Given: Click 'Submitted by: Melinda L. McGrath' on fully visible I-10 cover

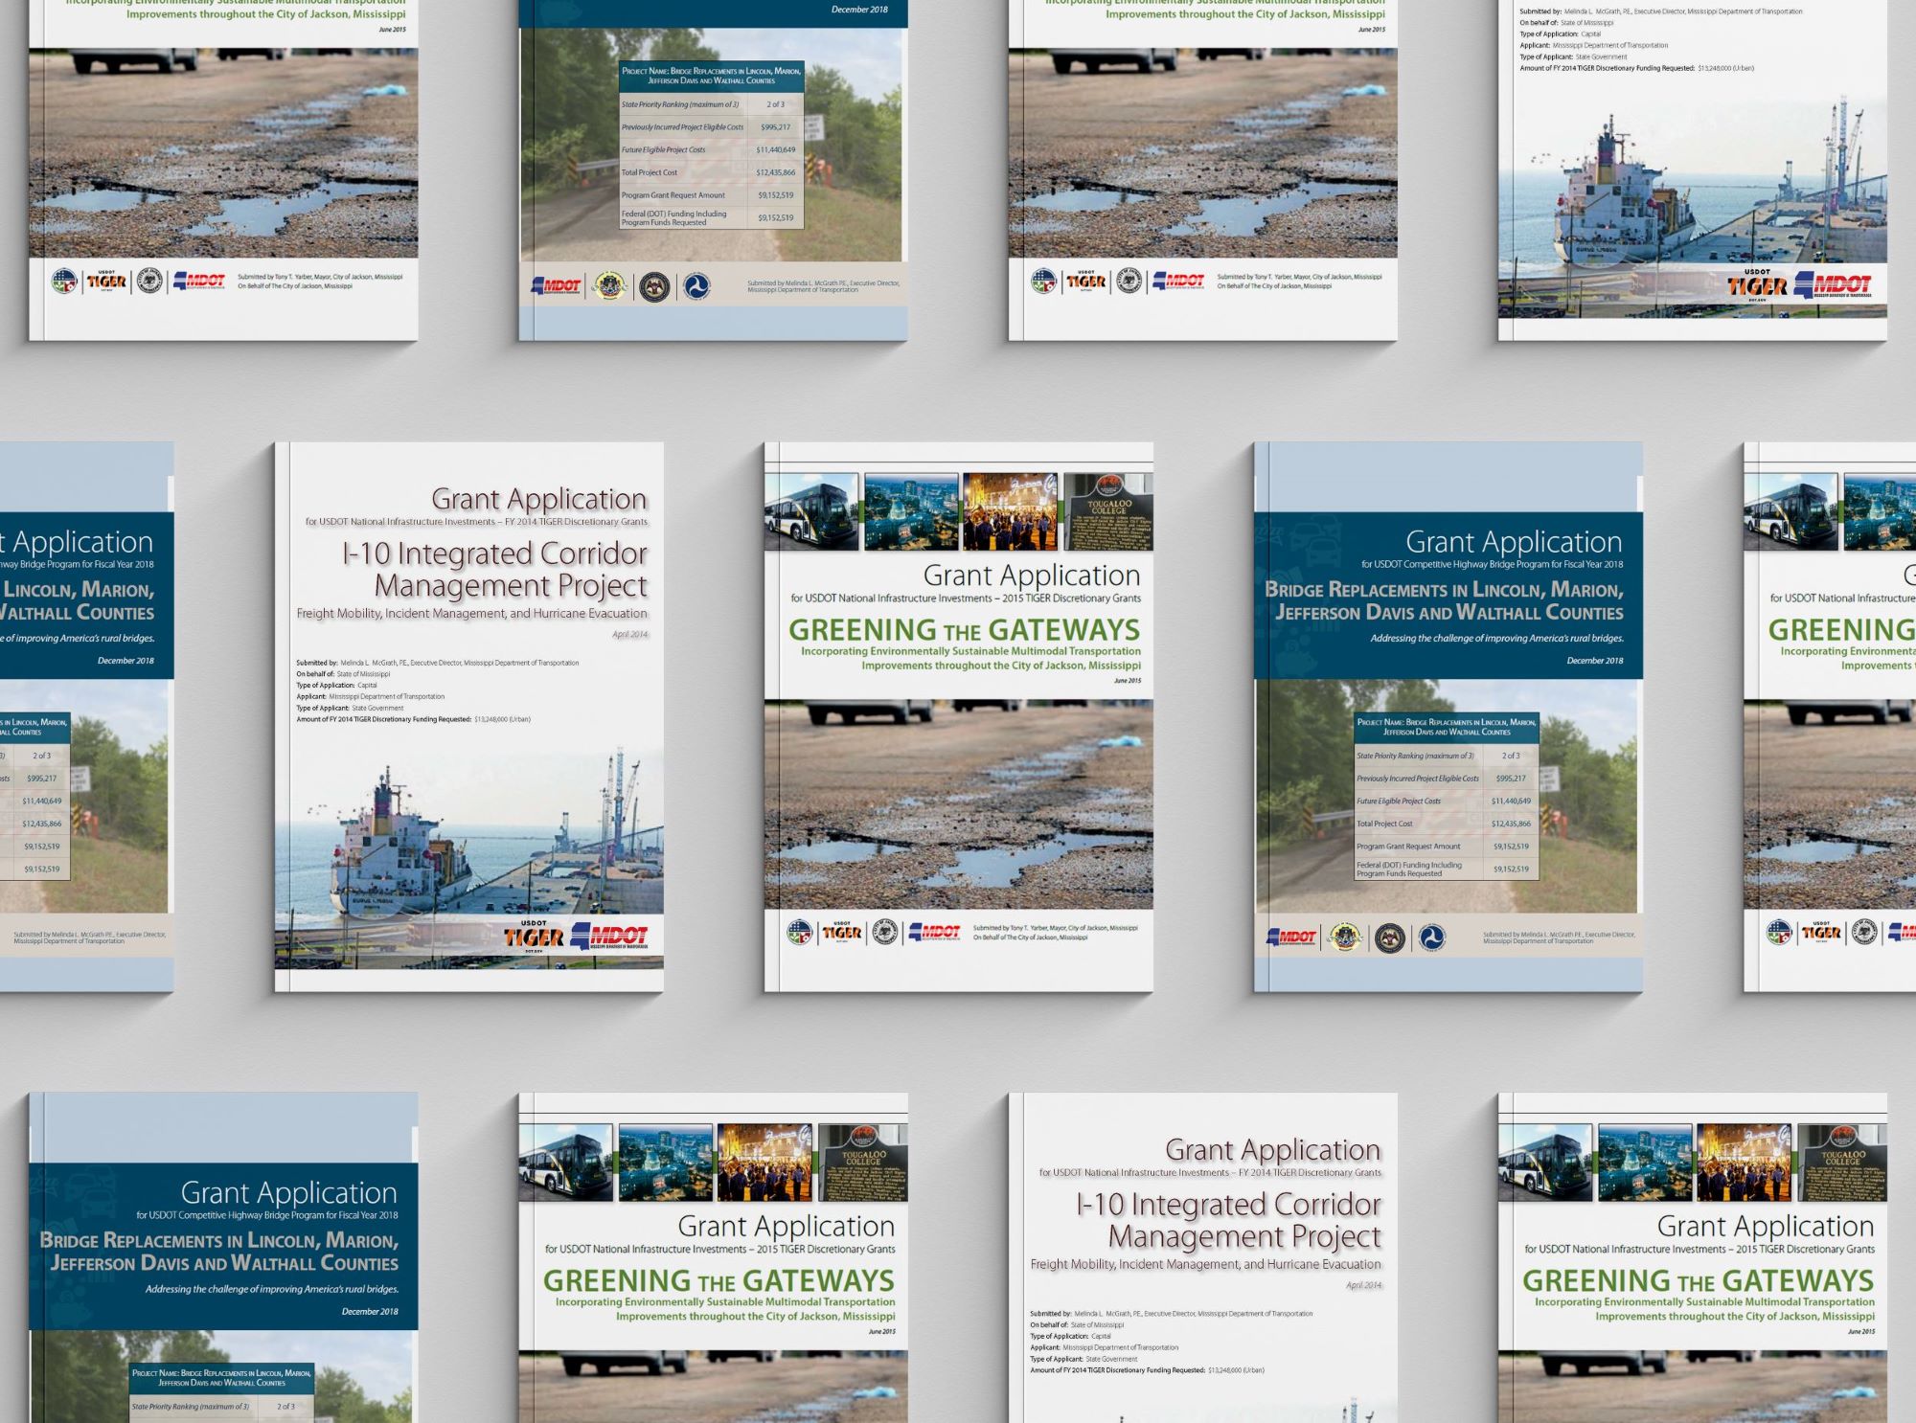Looking at the screenshot, I should point(437,663).
